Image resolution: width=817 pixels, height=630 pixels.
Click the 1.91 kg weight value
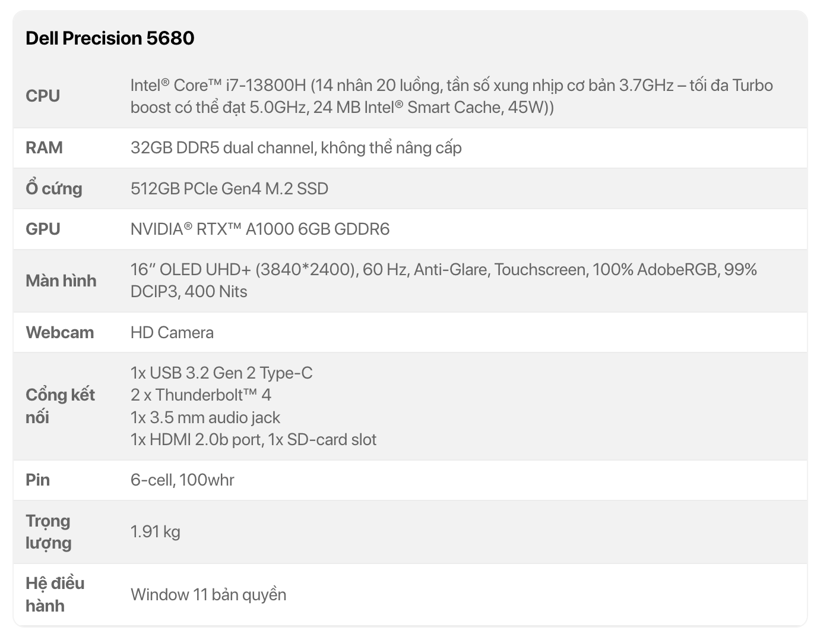[x=155, y=531]
